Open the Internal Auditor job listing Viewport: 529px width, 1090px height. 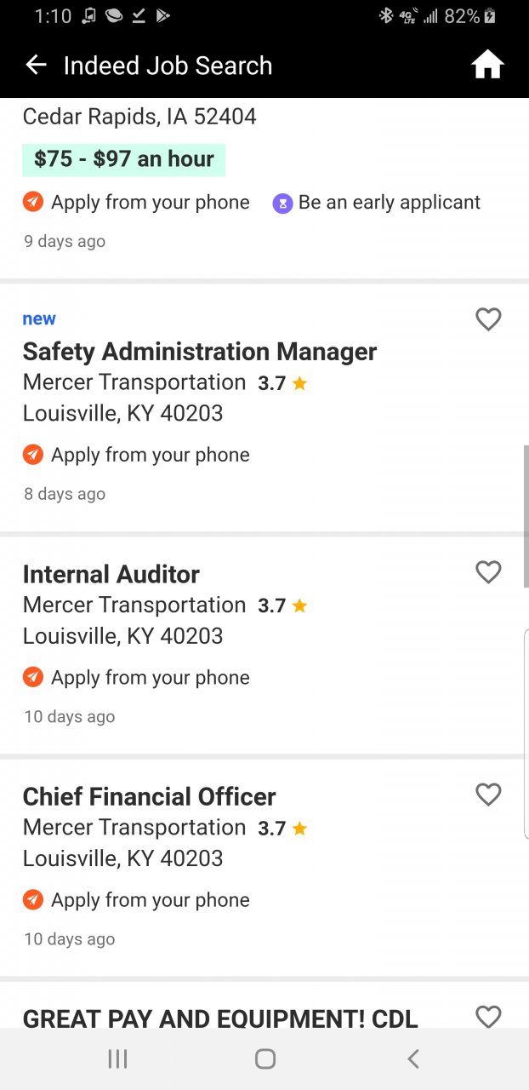pos(111,575)
